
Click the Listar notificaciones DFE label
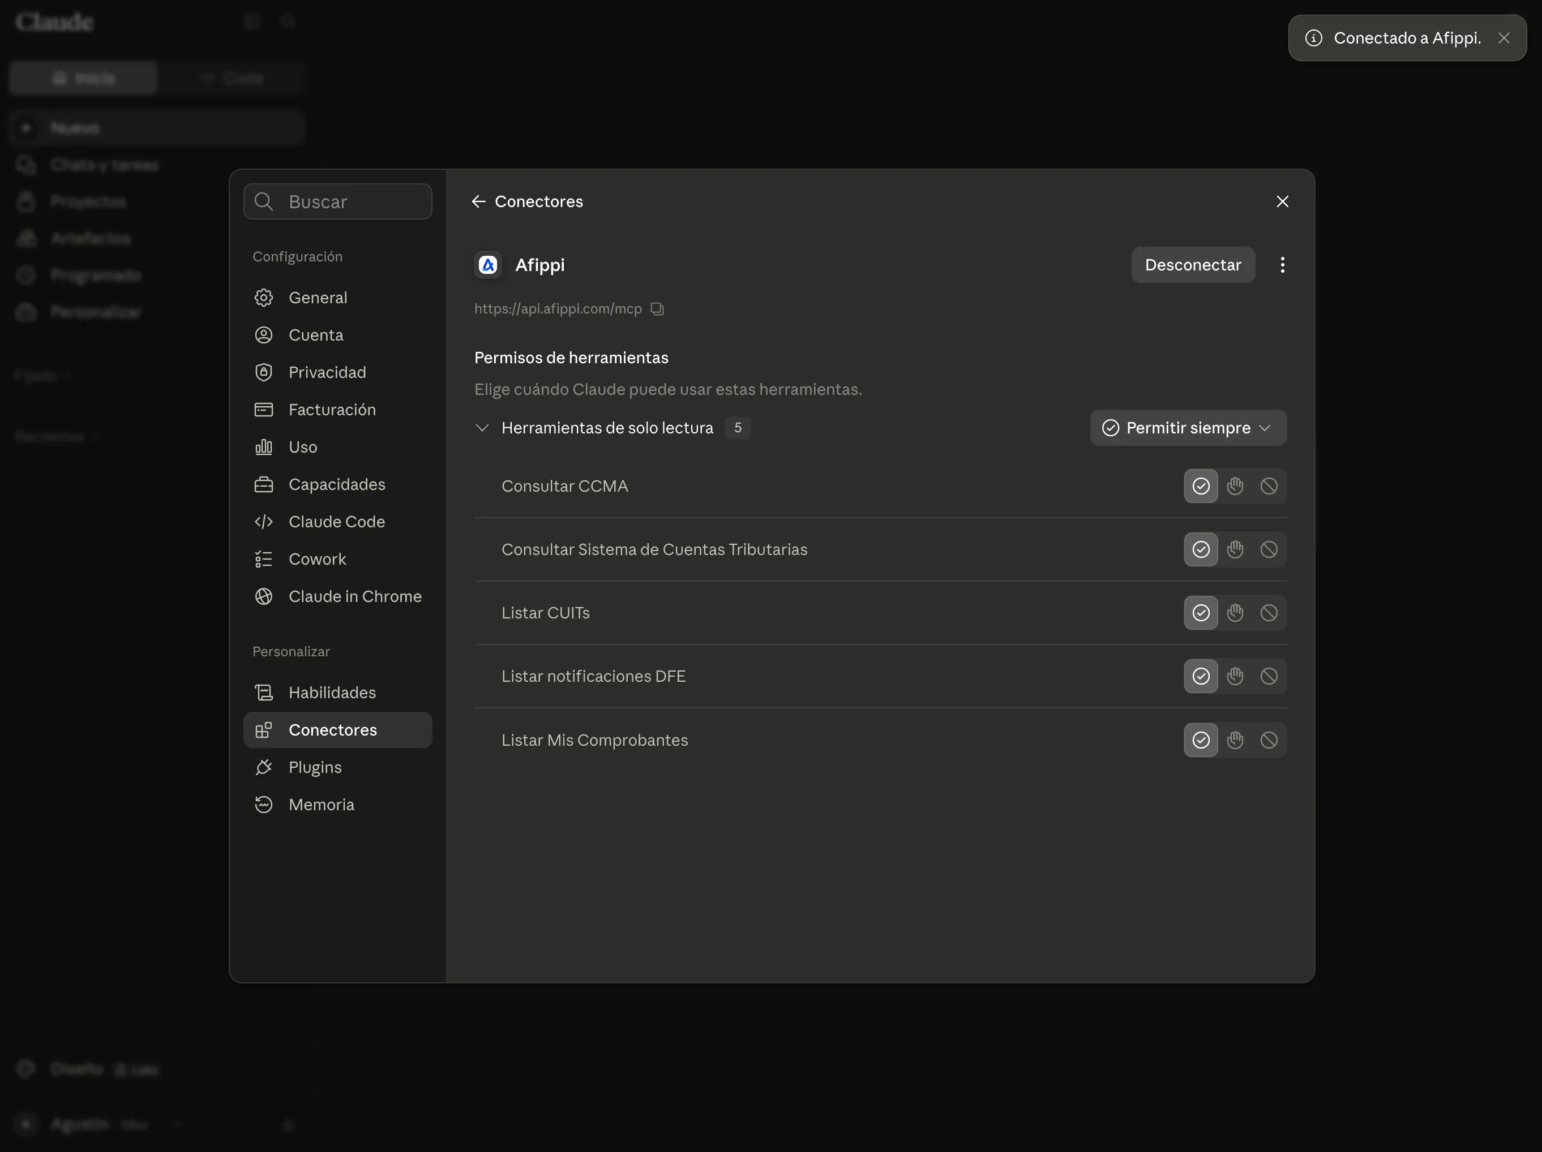593,677
